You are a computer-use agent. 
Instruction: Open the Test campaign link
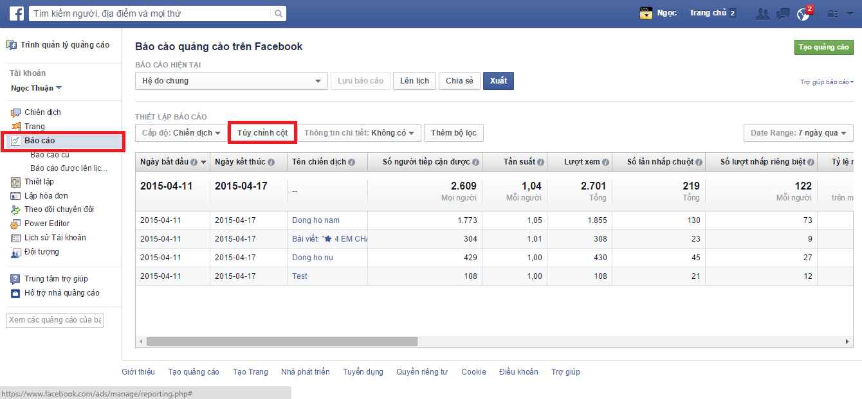[300, 276]
